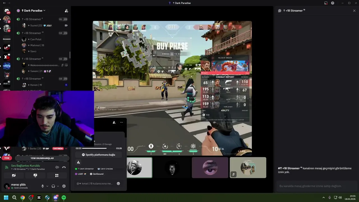Show hidden system tray icons chevron
The width and height of the screenshot is (359, 202).
[x=323, y=198]
